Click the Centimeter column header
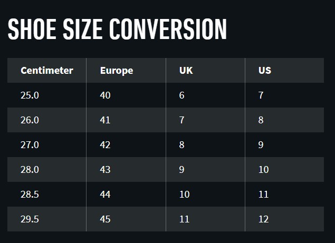The image size is (335, 243). click(46, 71)
